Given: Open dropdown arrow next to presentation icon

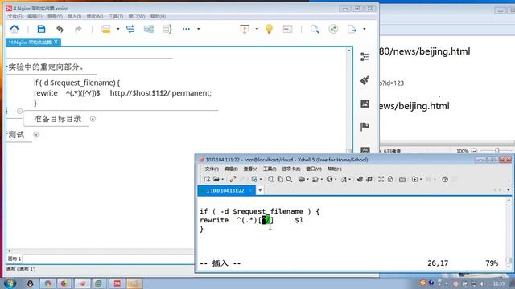Looking at the screenshot, I should pos(257,29).
